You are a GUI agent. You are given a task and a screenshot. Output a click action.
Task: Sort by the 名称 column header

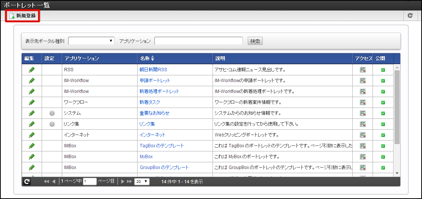click(x=147, y=58)
